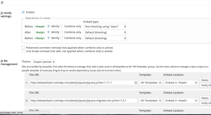Click the File URI field containing jquery-migrate.min.js
The width and height of the screenshot is (211, 115).
83,100
